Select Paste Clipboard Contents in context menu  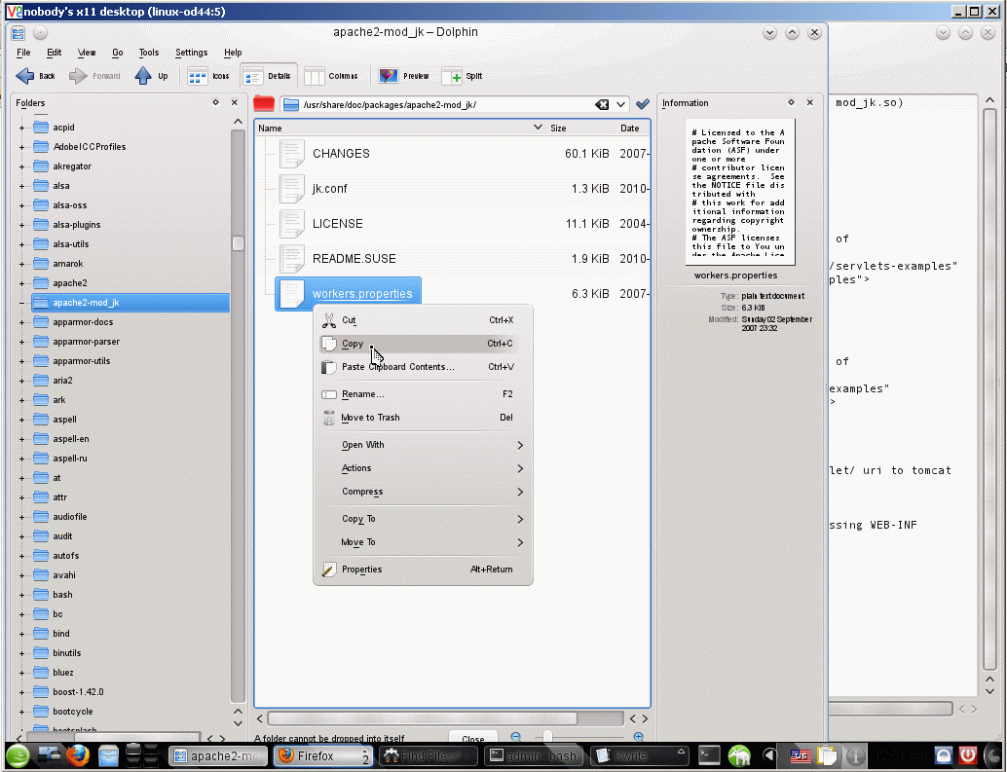(422, 367)
